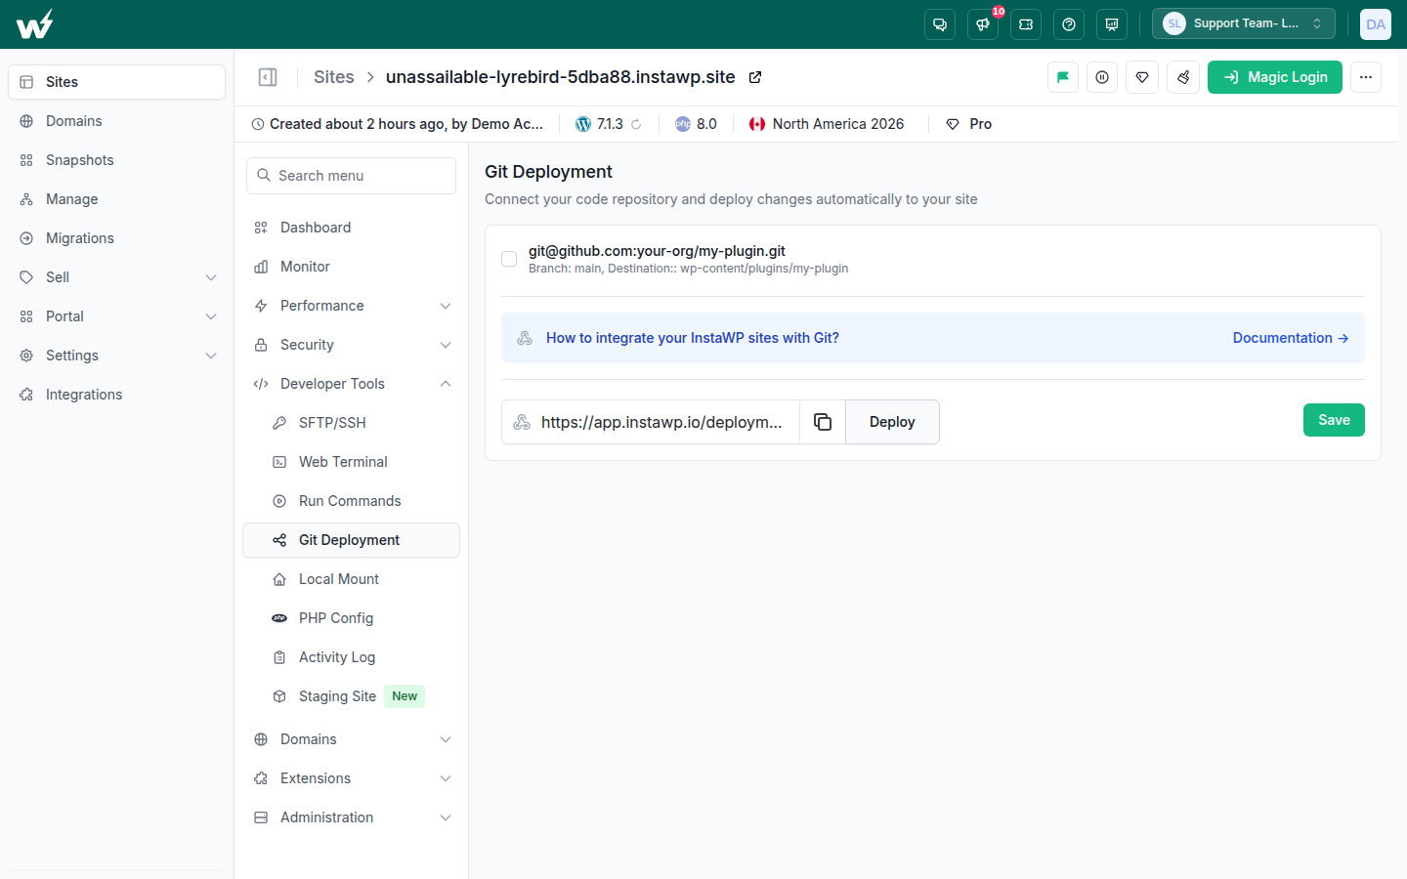Click the Magic Login button

point(1275,77)
